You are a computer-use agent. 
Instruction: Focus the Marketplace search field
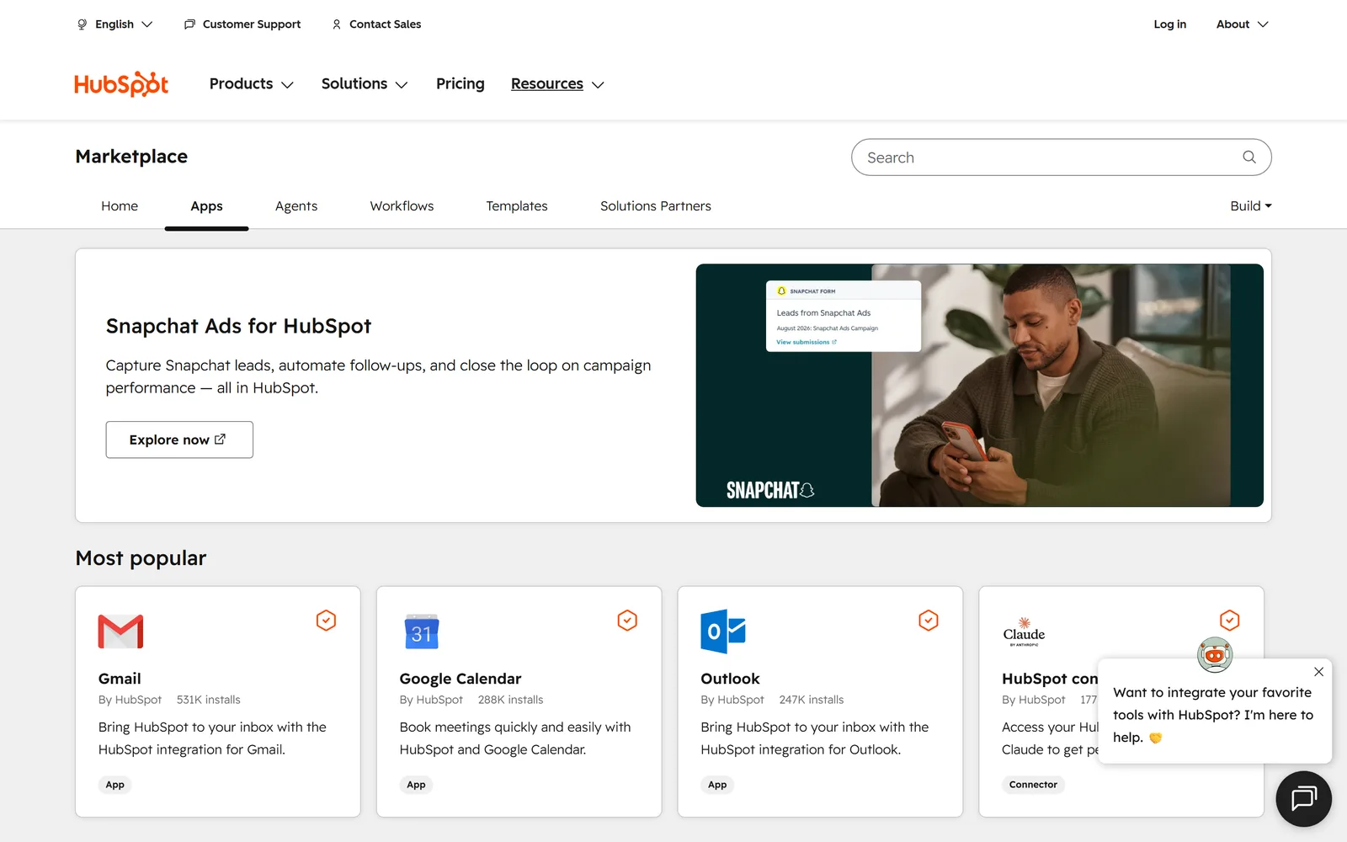tap(1061, 157)
